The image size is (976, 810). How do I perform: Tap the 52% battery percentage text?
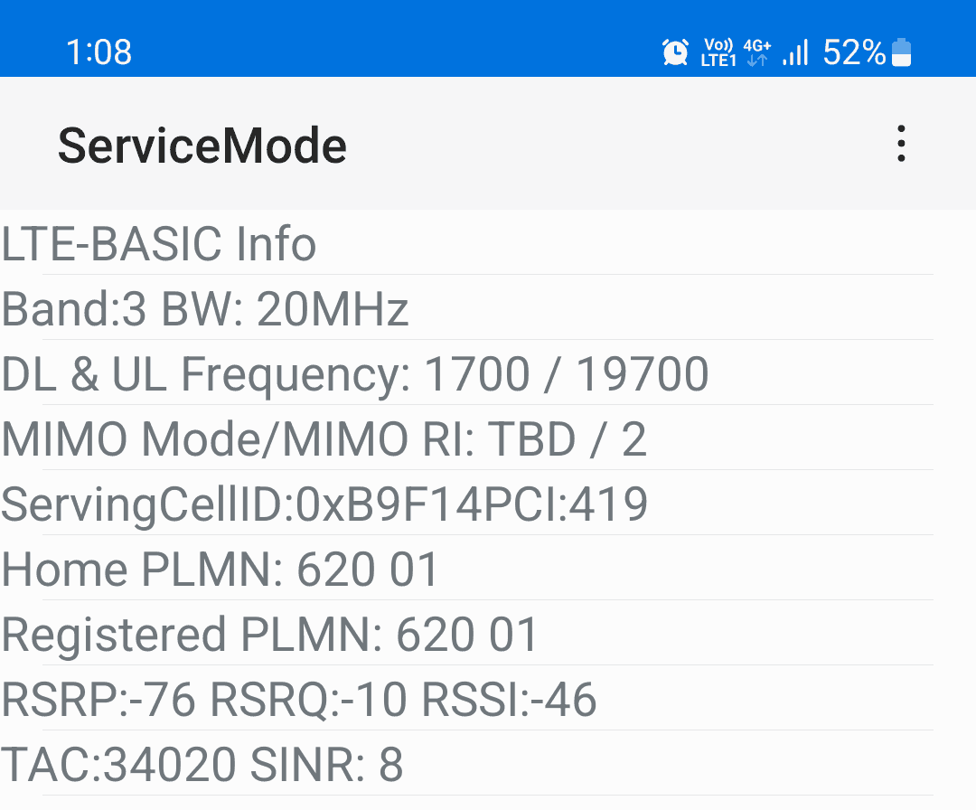coord(853,52)
